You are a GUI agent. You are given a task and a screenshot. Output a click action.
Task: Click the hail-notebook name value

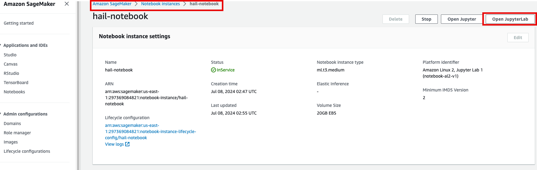pos(119,70)
